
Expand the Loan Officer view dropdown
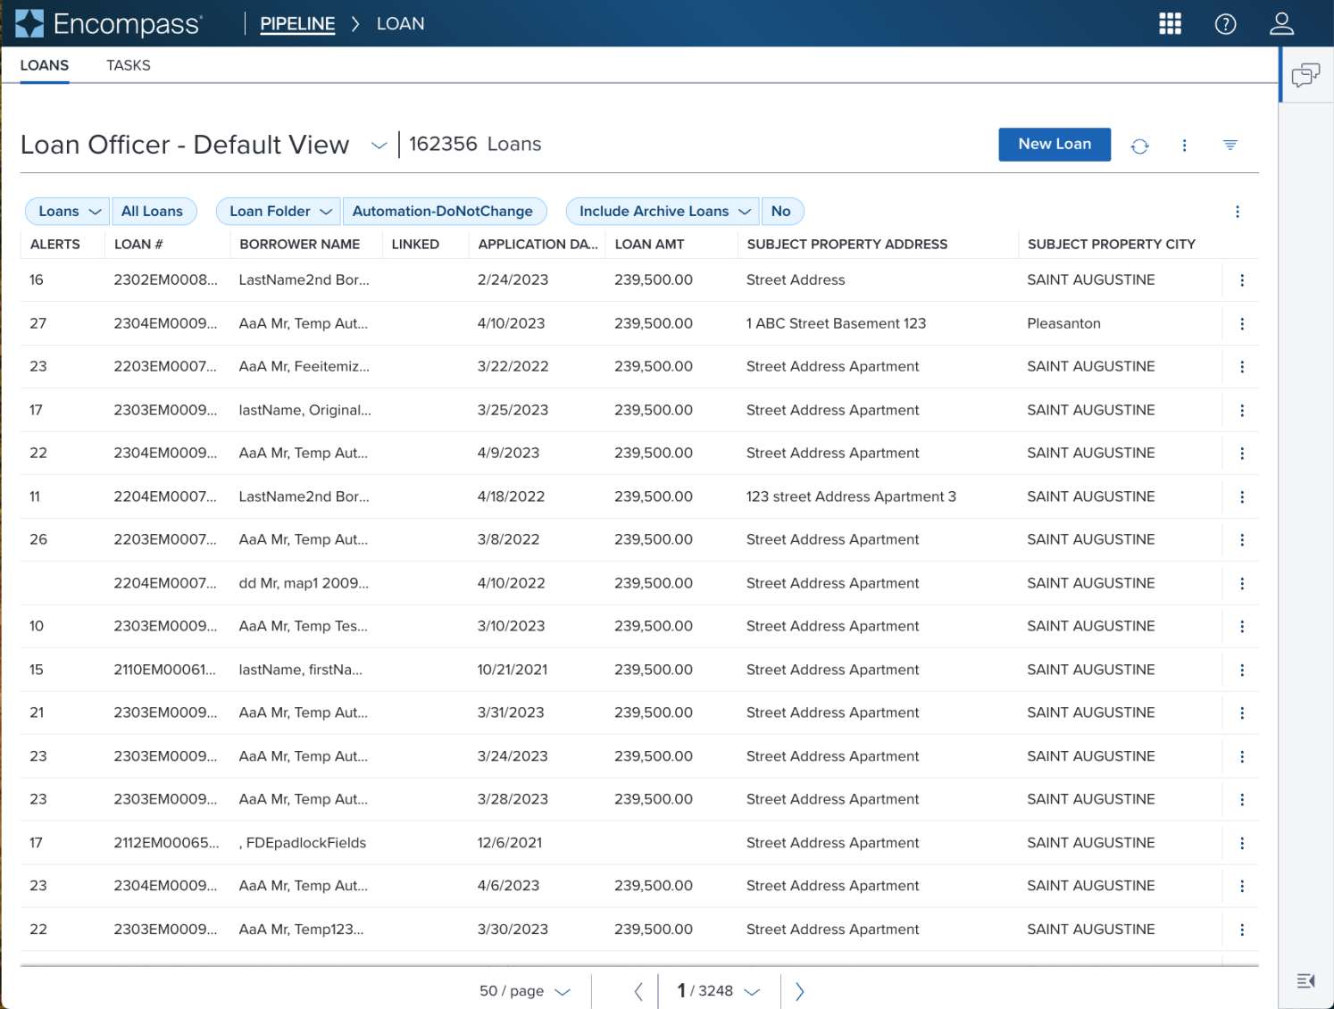tap(379, 146)
